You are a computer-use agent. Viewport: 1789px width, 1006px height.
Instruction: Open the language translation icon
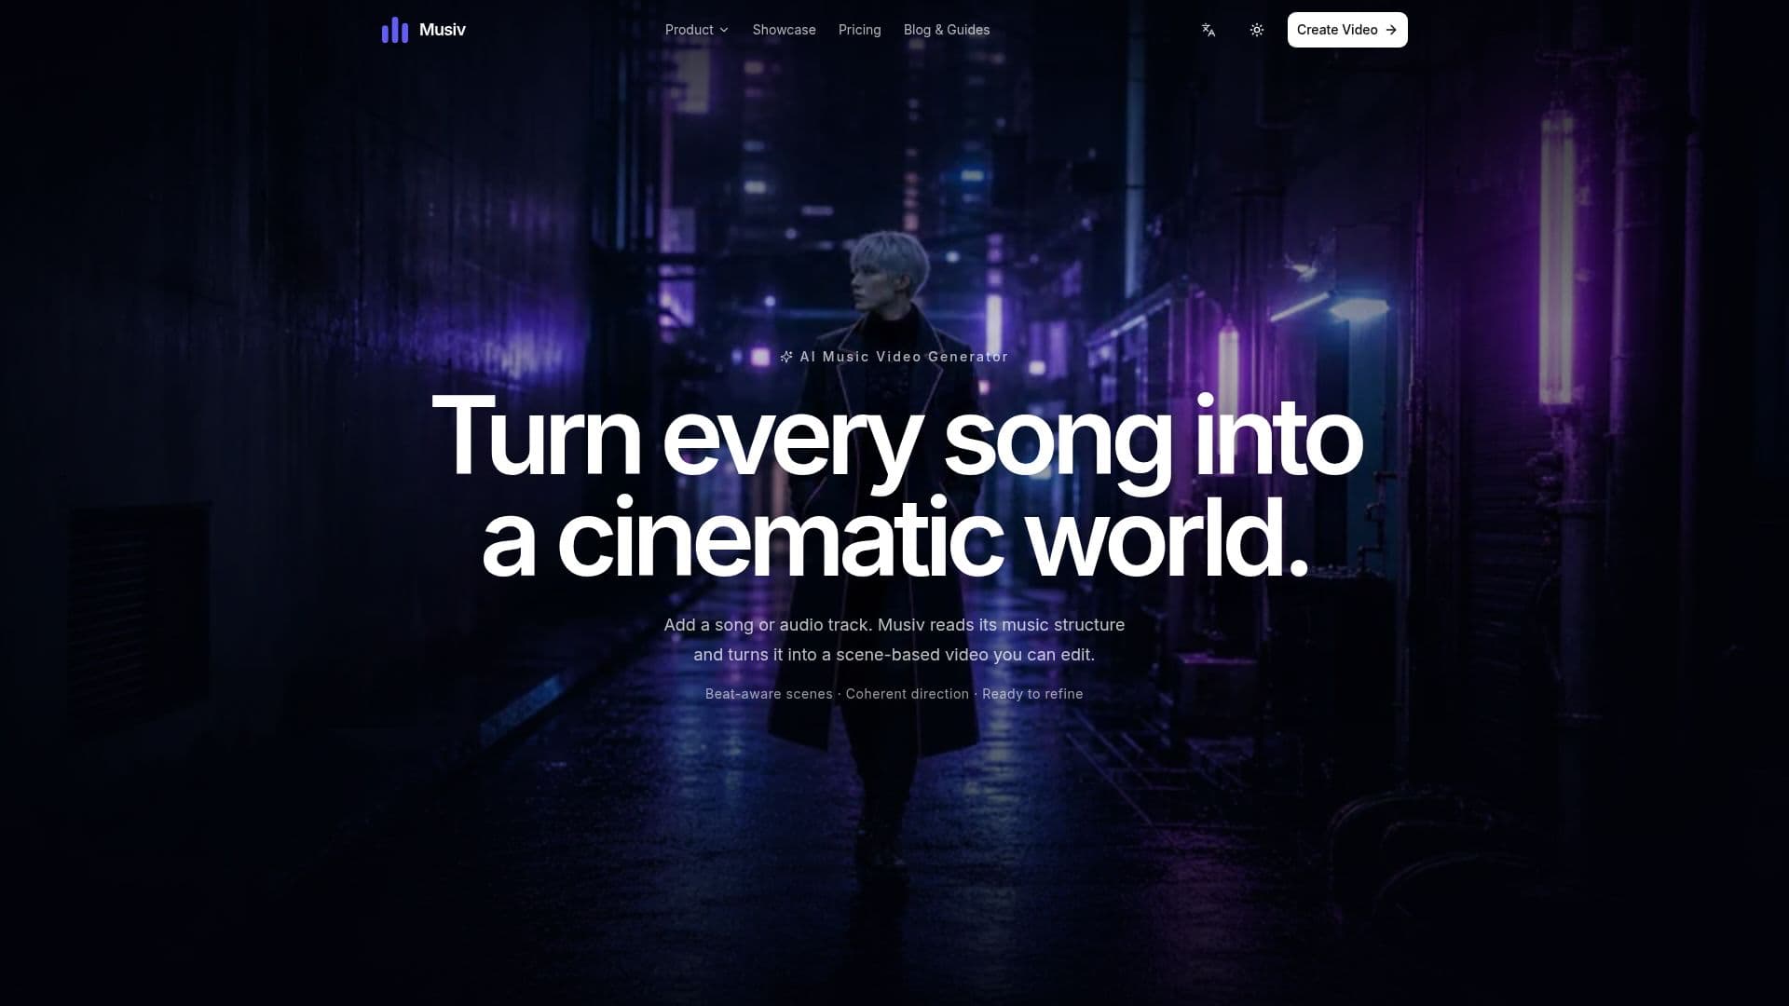1209,30
